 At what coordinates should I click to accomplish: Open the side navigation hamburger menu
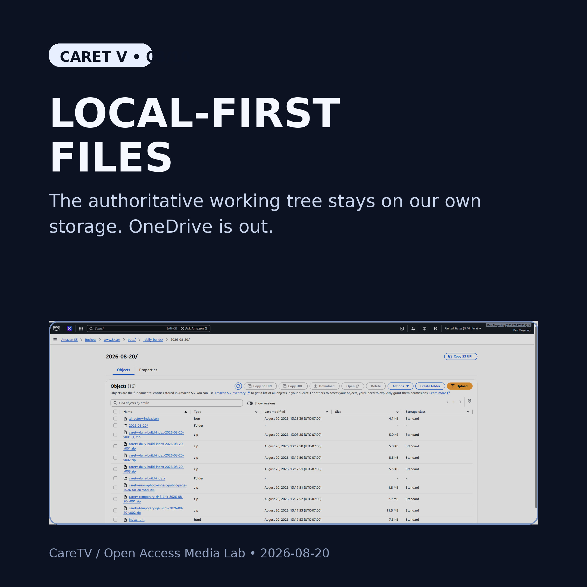(55, 340)
